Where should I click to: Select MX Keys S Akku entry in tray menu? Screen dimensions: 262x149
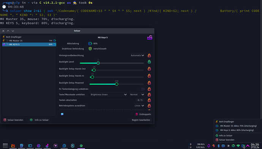tap(238, 130)
